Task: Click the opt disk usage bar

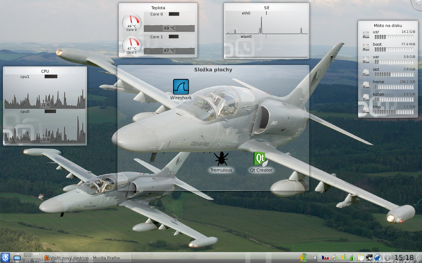Action: pos(394,74)
